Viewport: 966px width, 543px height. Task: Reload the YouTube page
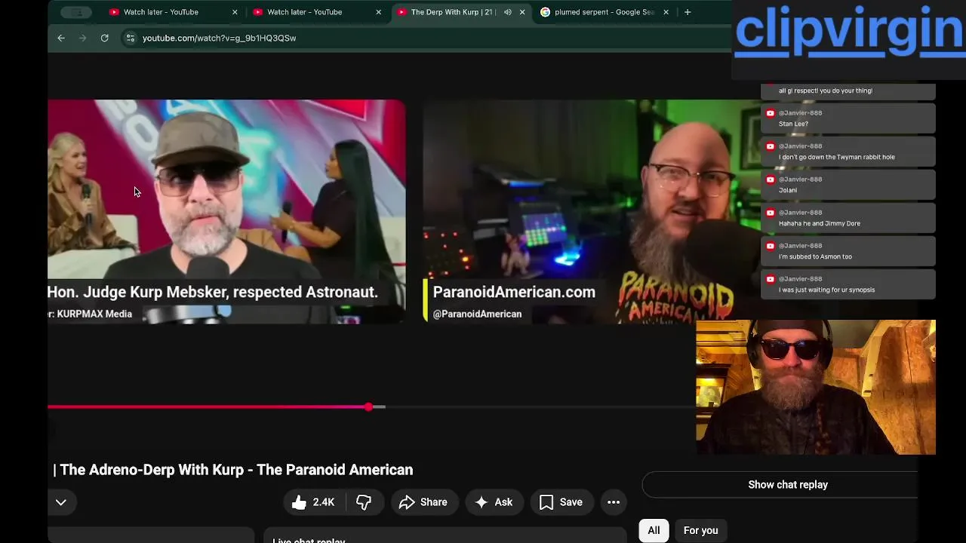click(105, 38)
